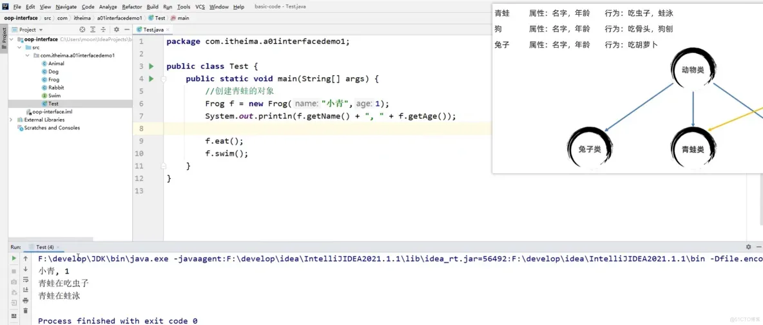Click itheima breadcrumb in navigation bar
Image resolution: width=763 pixels, height=325 pixels.
click(82, 18)
